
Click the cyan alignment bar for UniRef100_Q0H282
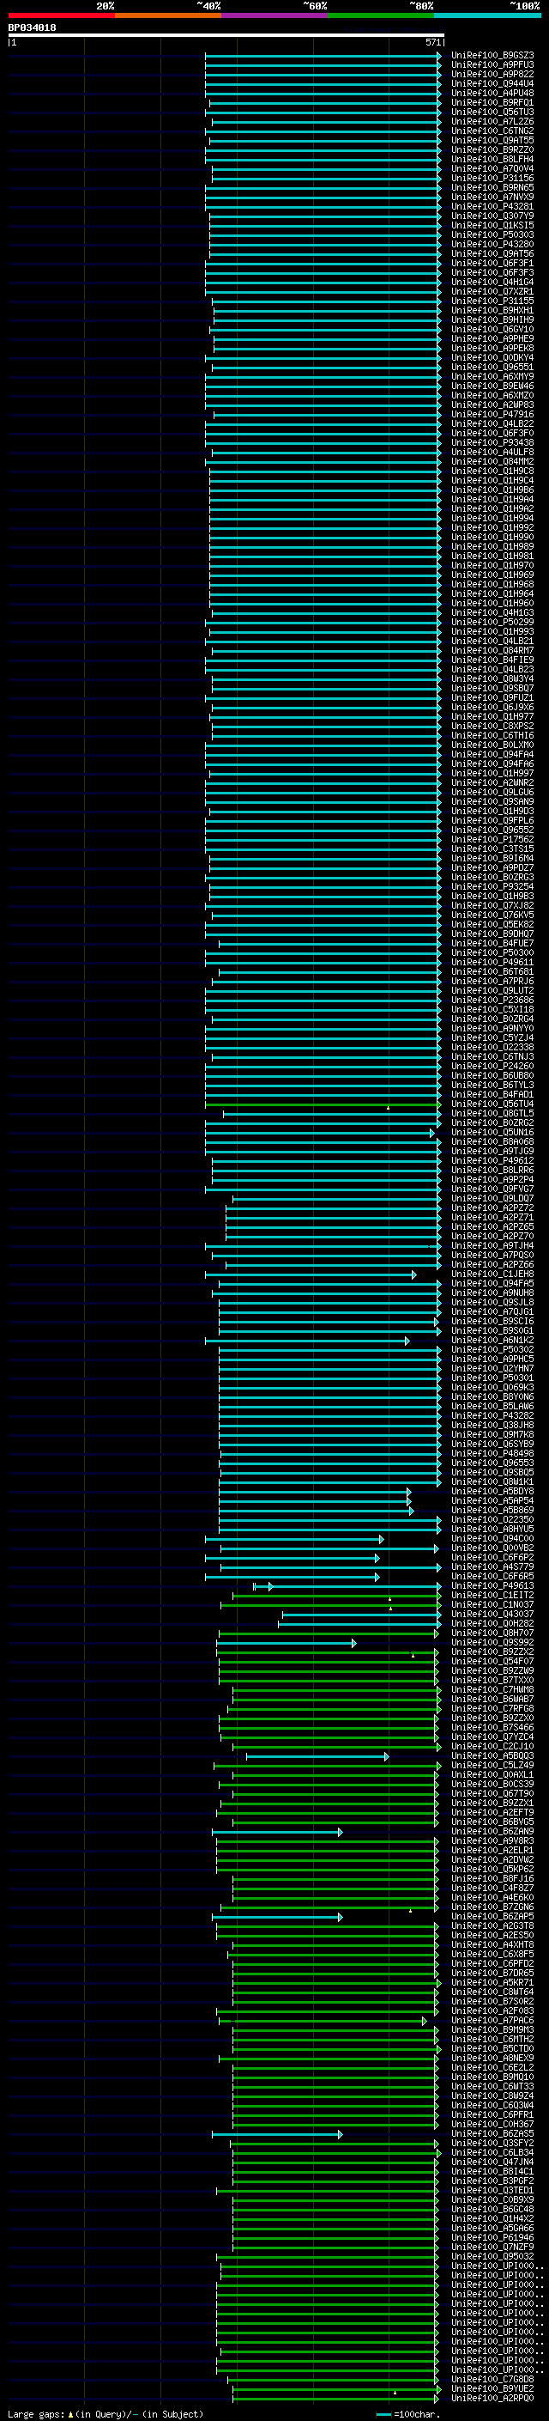(x=359, y=1623)
